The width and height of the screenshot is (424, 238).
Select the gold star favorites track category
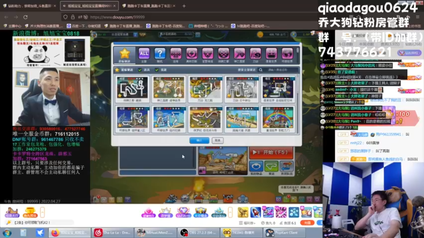click(125, 55)
